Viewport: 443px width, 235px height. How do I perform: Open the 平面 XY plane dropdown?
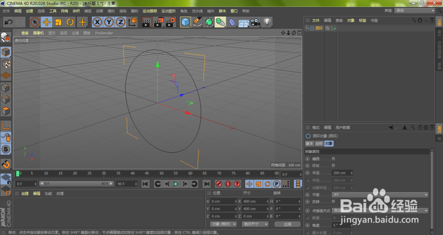pos(380,194)
